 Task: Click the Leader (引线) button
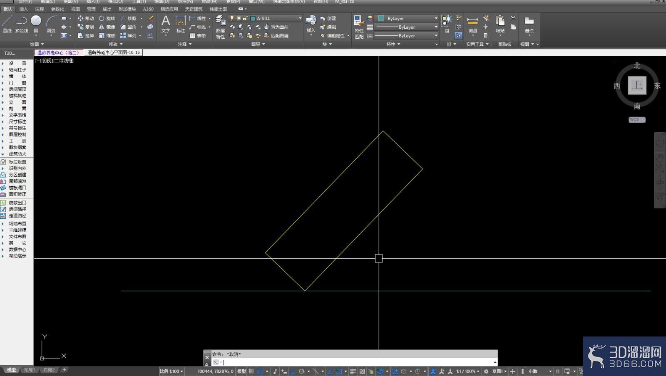(198, 27)
